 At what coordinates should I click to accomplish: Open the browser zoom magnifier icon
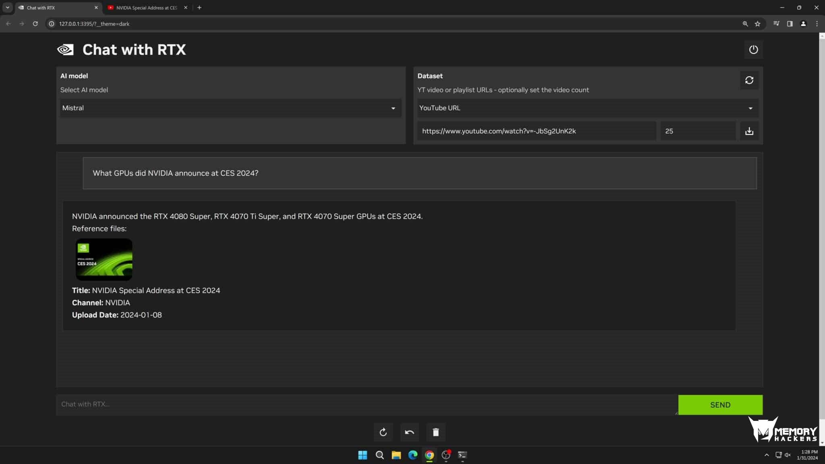745,24
